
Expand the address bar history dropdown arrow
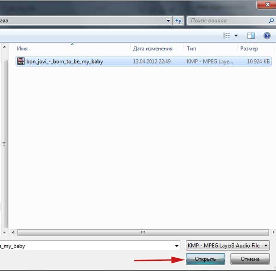pos(168,20)
